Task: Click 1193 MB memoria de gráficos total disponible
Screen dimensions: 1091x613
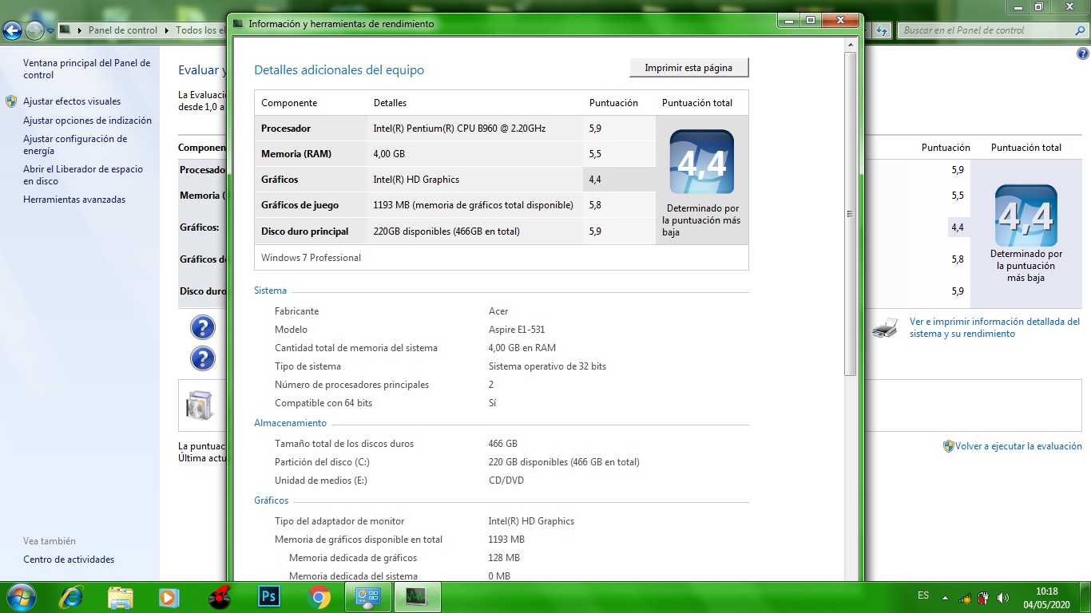Action: [473, 205]
